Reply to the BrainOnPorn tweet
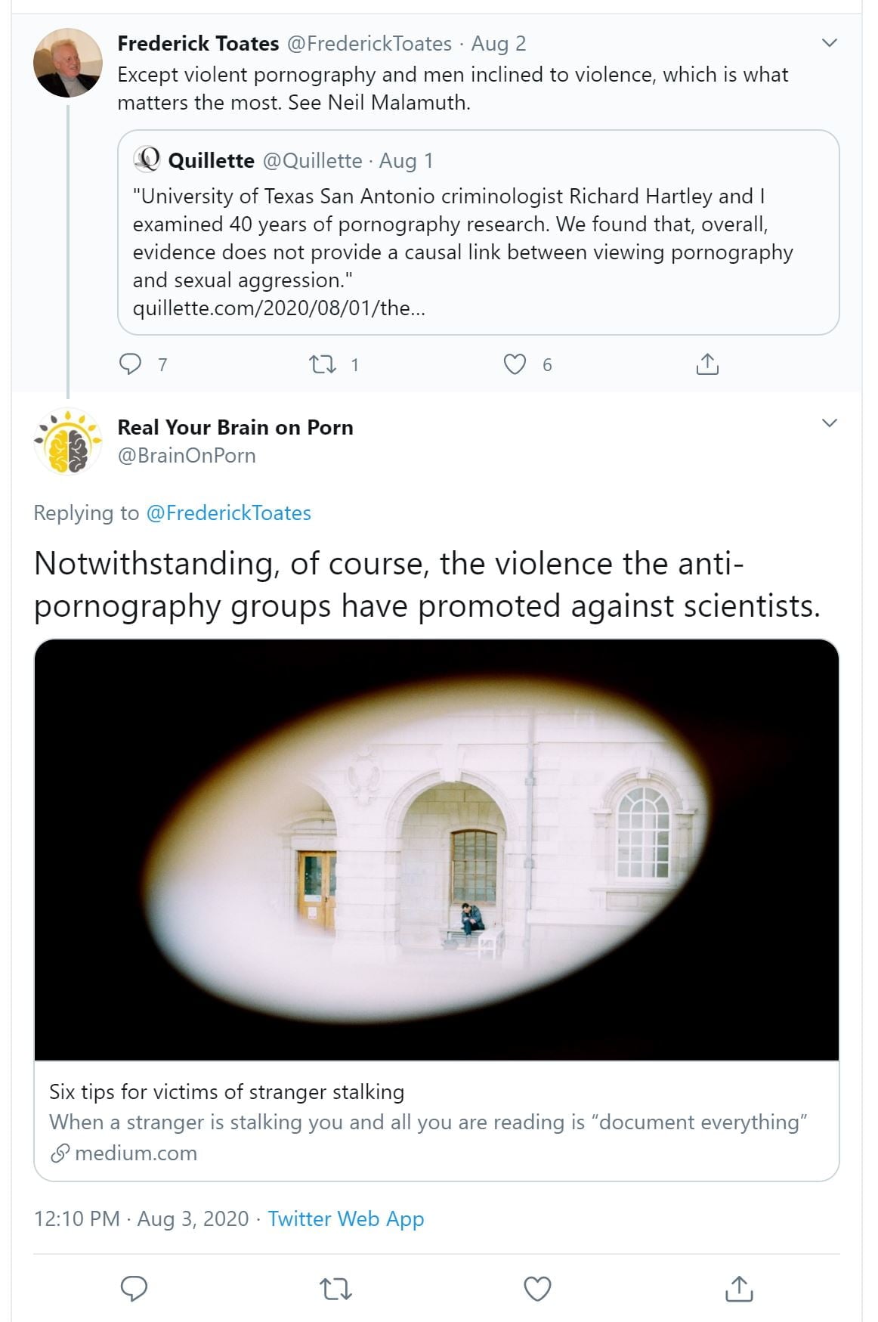This screenshot has height=1322, width=878. click(x=134, y=1288)
